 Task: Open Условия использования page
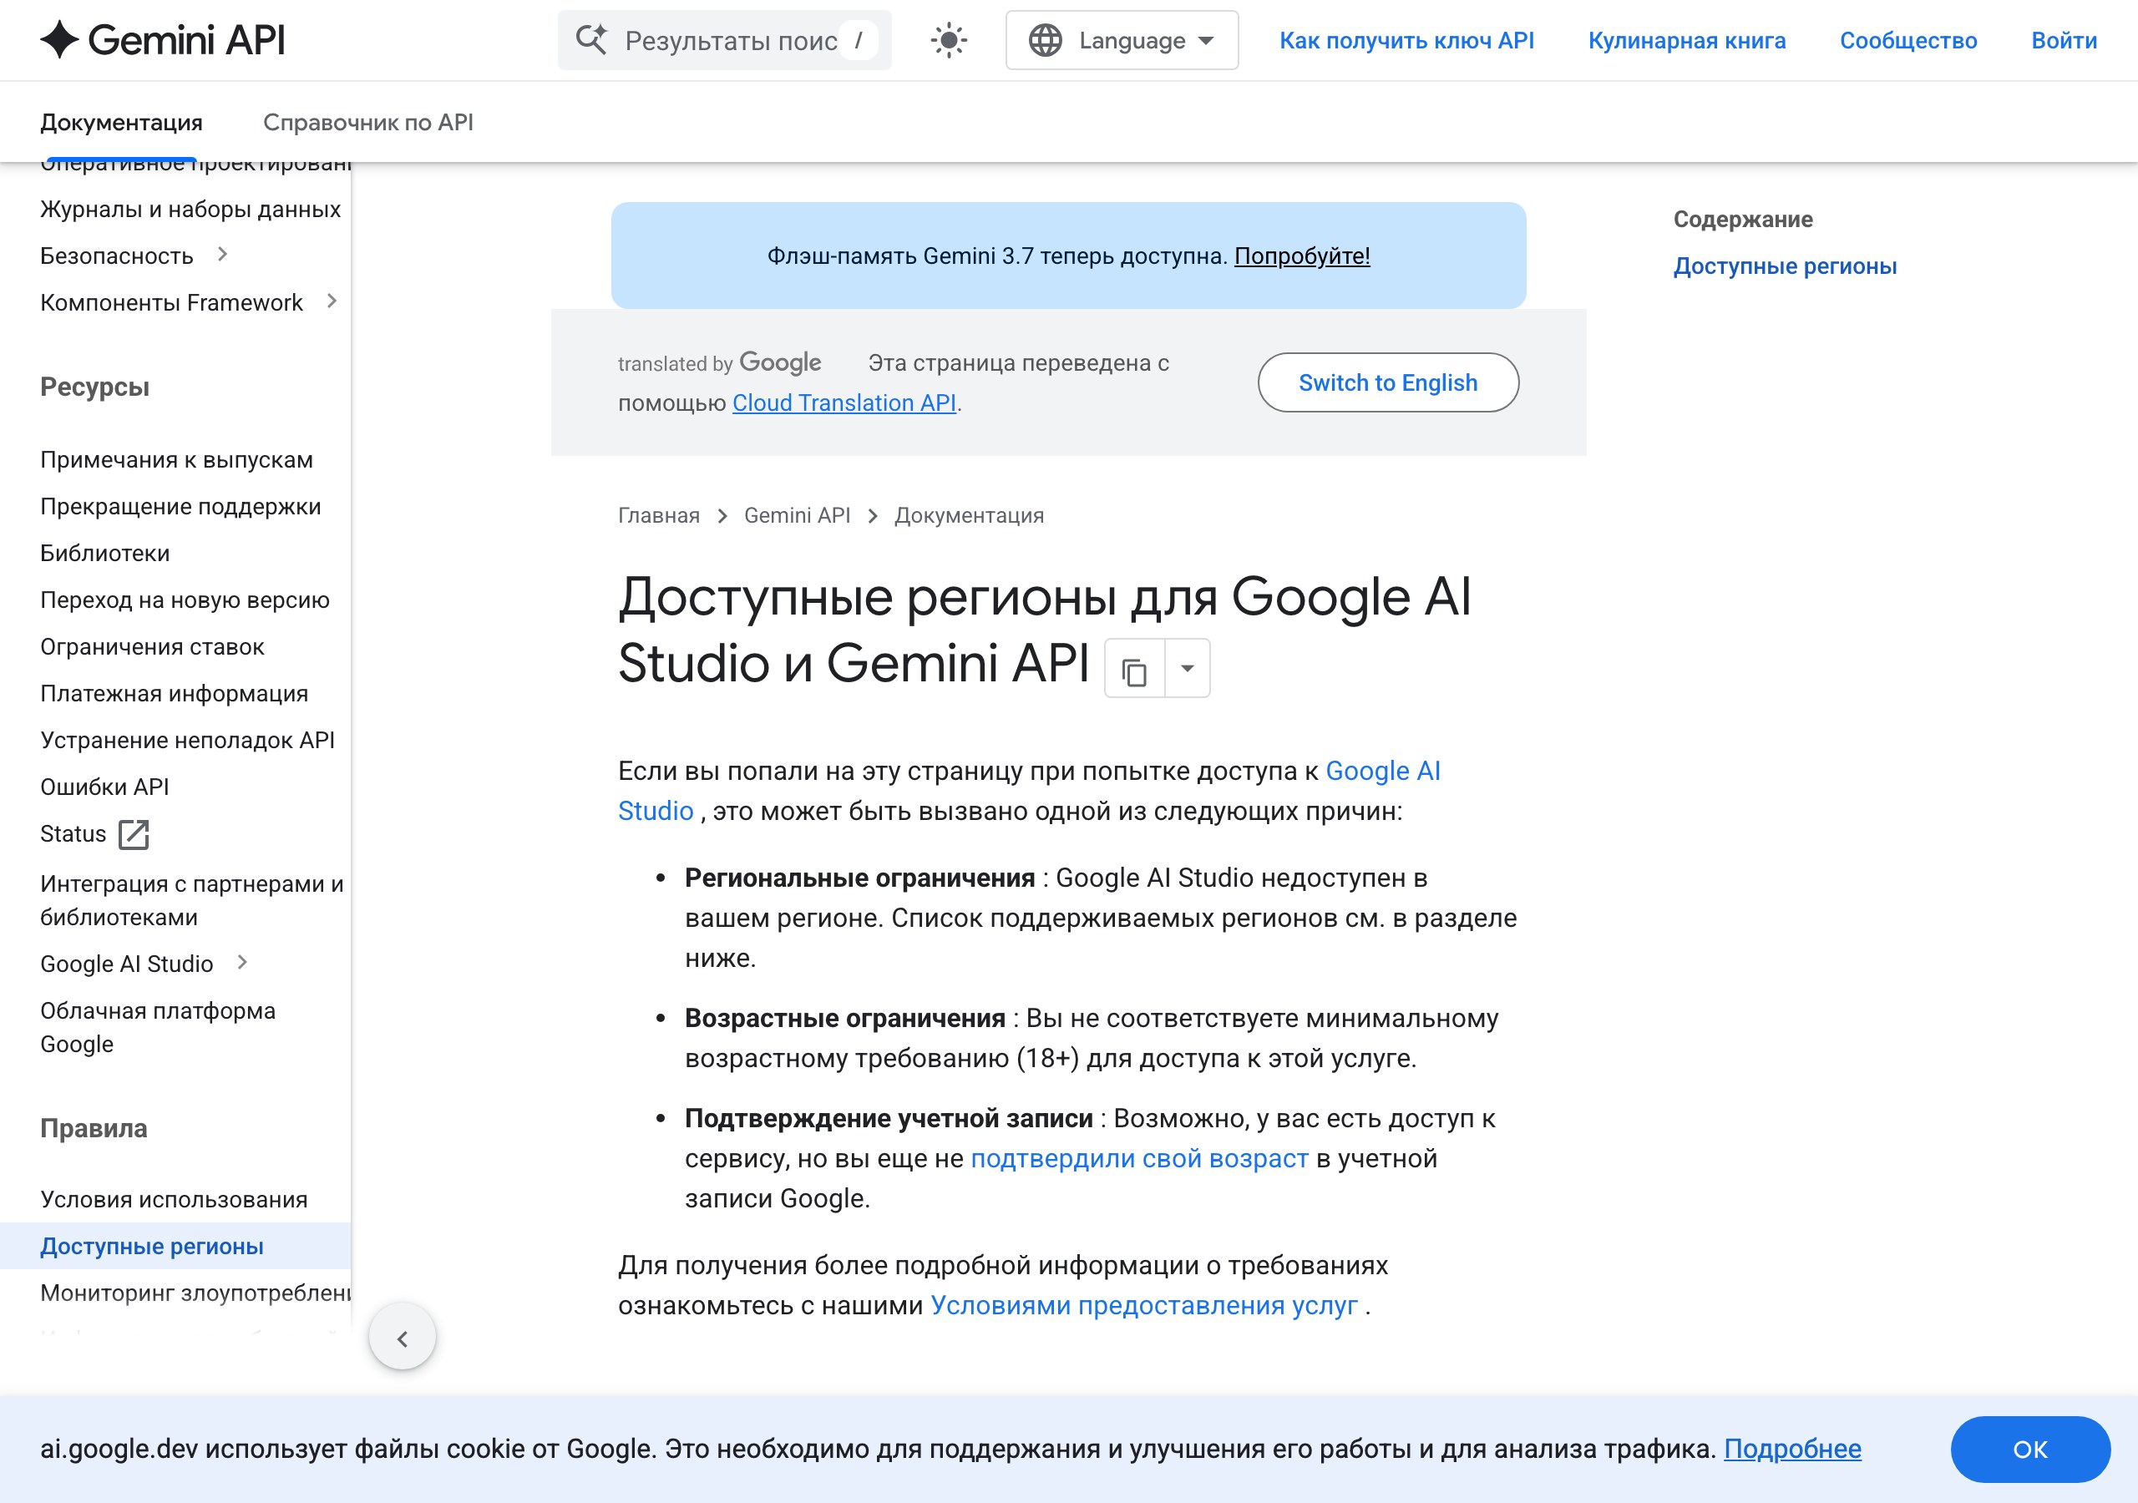pos(173,1199)
